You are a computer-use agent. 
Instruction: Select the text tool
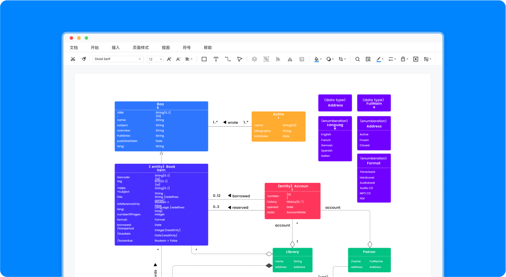(216, 59)
